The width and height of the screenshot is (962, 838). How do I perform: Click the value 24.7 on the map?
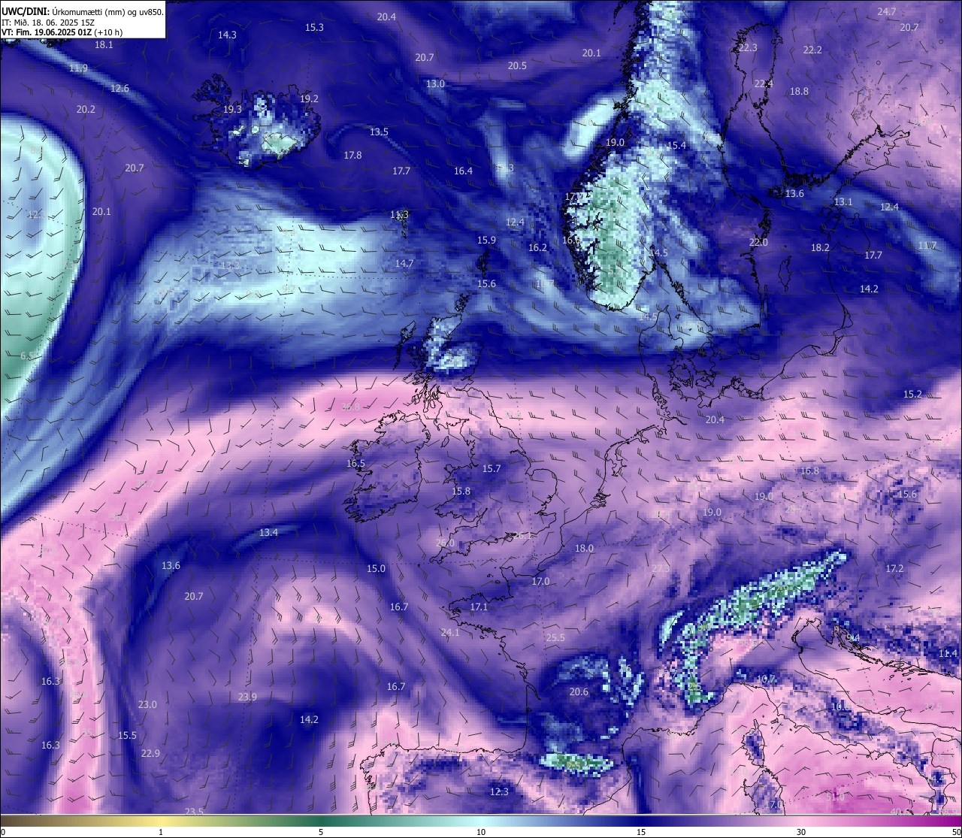pyautogui.click(x=887, y=12)
